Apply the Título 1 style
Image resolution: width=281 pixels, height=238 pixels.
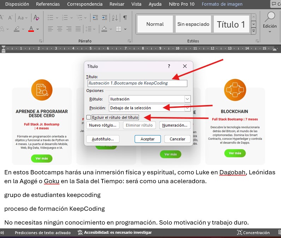[231, 24]
